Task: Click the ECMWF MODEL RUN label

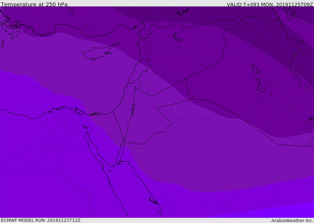Action: click(41, 220)
